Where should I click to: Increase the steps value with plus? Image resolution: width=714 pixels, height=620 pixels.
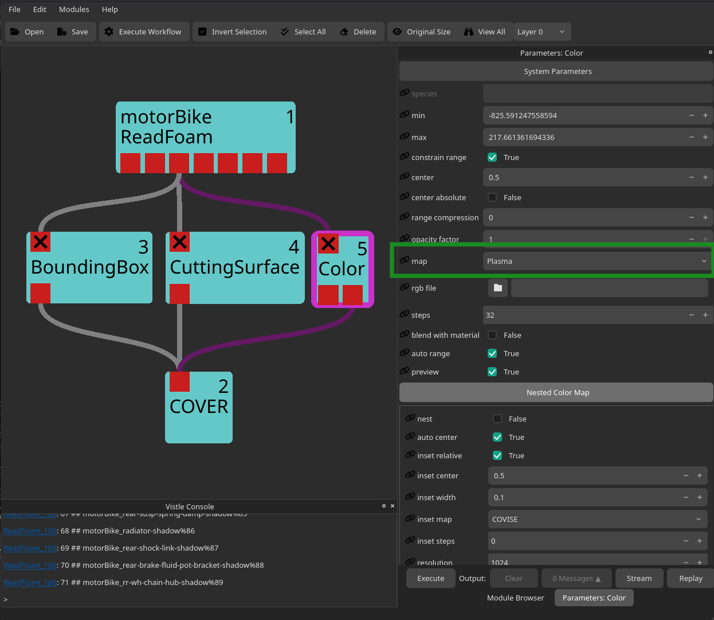click(705, 315)
